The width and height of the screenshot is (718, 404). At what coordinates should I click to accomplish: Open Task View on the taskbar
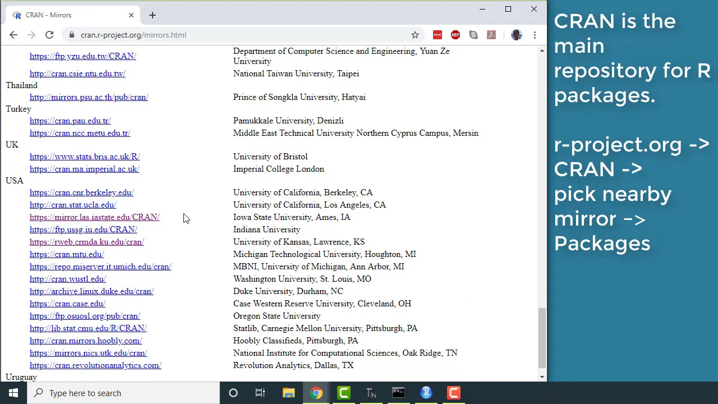[x=260, y=393]
